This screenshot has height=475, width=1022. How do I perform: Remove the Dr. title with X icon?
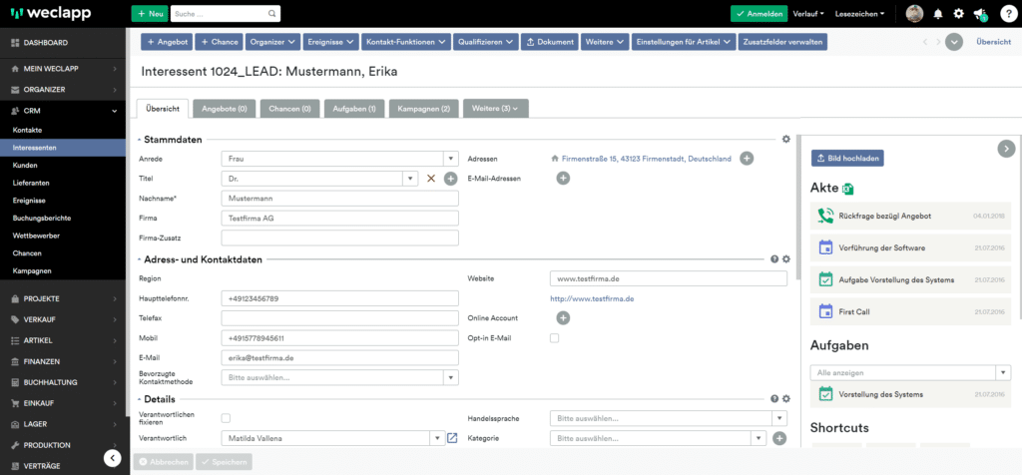(431, 179)
